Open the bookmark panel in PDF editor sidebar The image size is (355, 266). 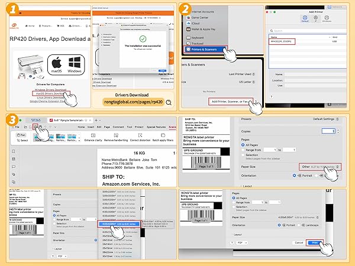click(x=14, y=151)
